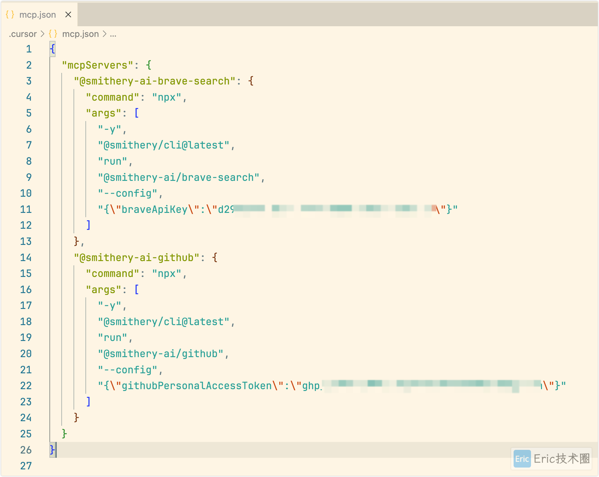Click final closing brace on line 26
Screen dimensions: 599x477
point(52,450)
